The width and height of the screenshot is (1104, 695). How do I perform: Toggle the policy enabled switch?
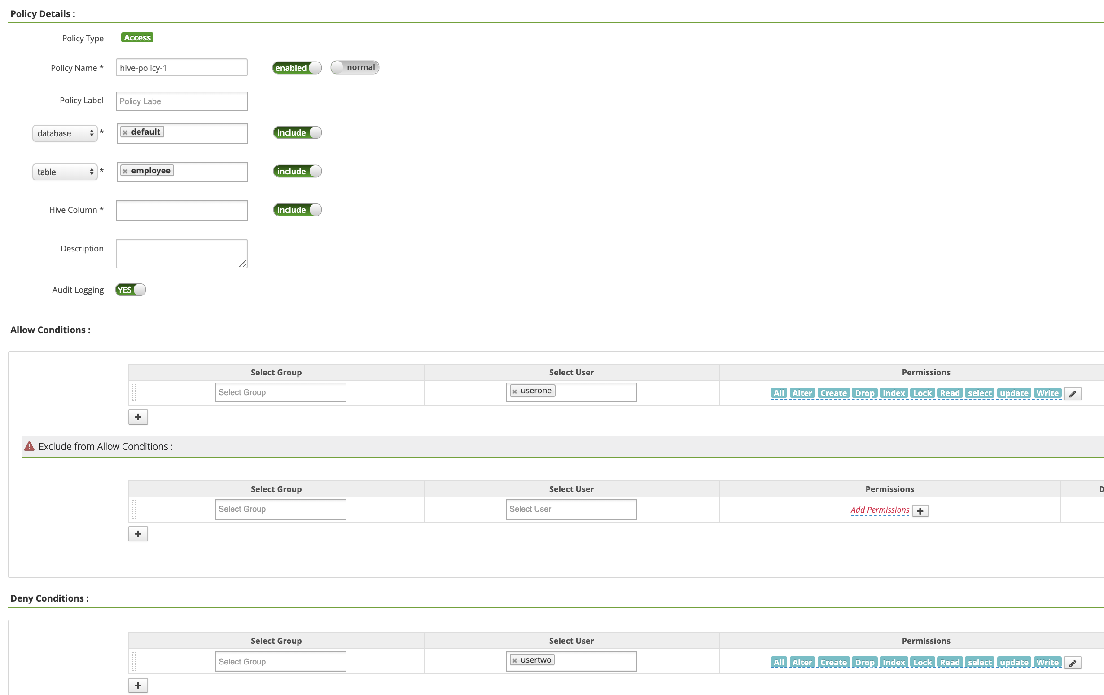(297, 68)
